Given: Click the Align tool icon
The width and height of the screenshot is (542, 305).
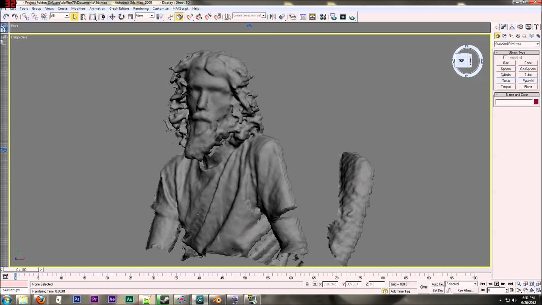Looking at the screenshot, I should coord(282,17).
